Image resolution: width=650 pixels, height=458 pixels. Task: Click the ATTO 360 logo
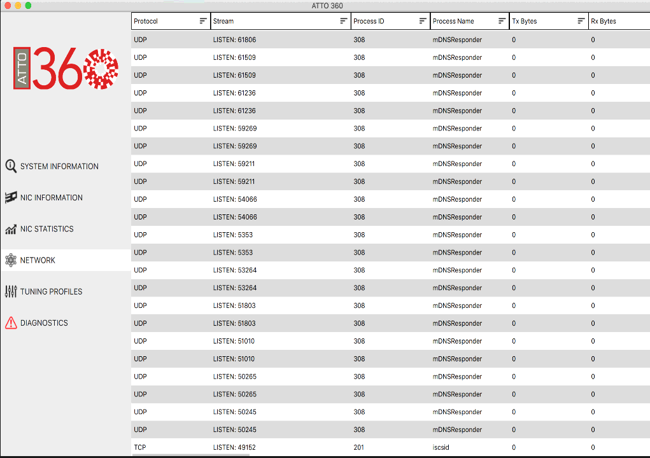pos(66,68)
